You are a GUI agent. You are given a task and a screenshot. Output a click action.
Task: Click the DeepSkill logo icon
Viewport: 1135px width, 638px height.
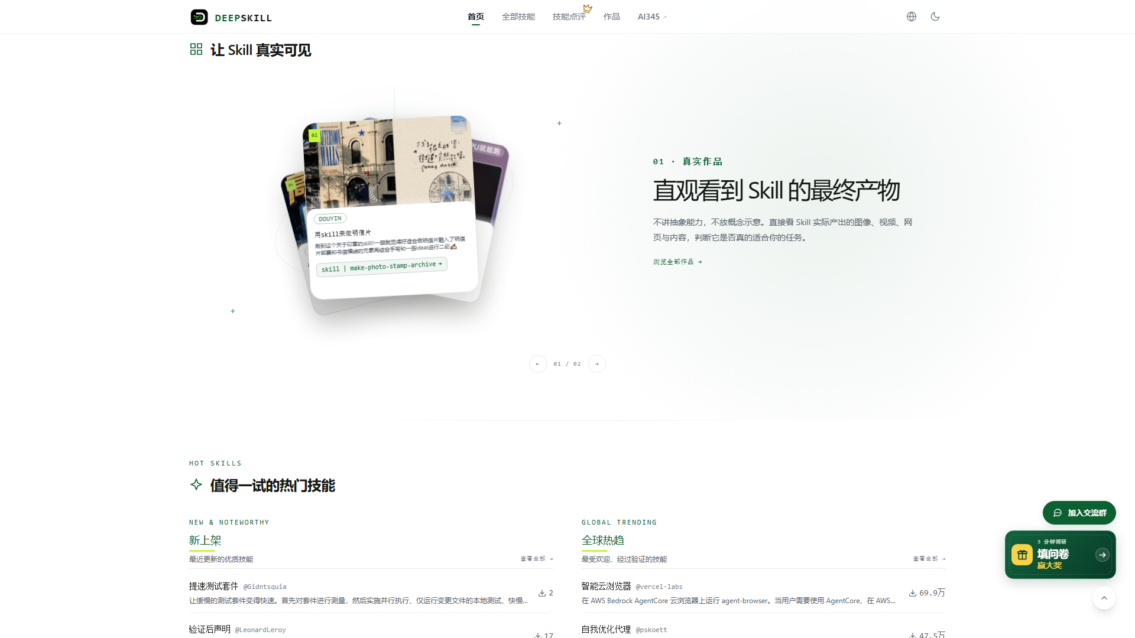[199, 17]
